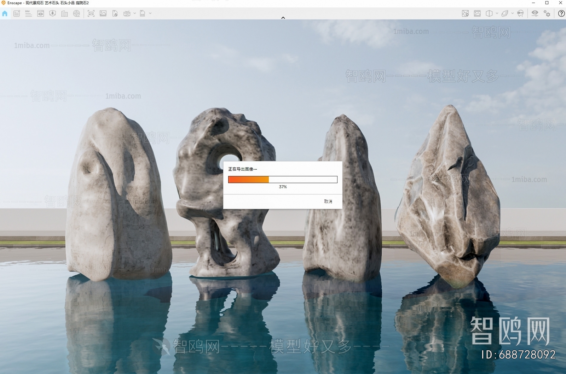Screen dimensions: 566x374
Task: Minimize the Enscape window
Action: pyautogui.click(x=533, y=3)
